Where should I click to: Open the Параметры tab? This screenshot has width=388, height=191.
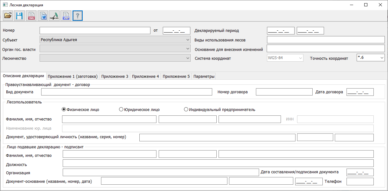pos(204,77)
